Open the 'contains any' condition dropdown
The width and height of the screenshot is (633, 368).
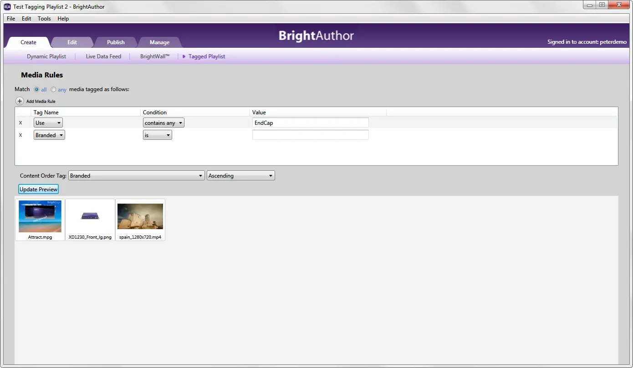(163, 123)
